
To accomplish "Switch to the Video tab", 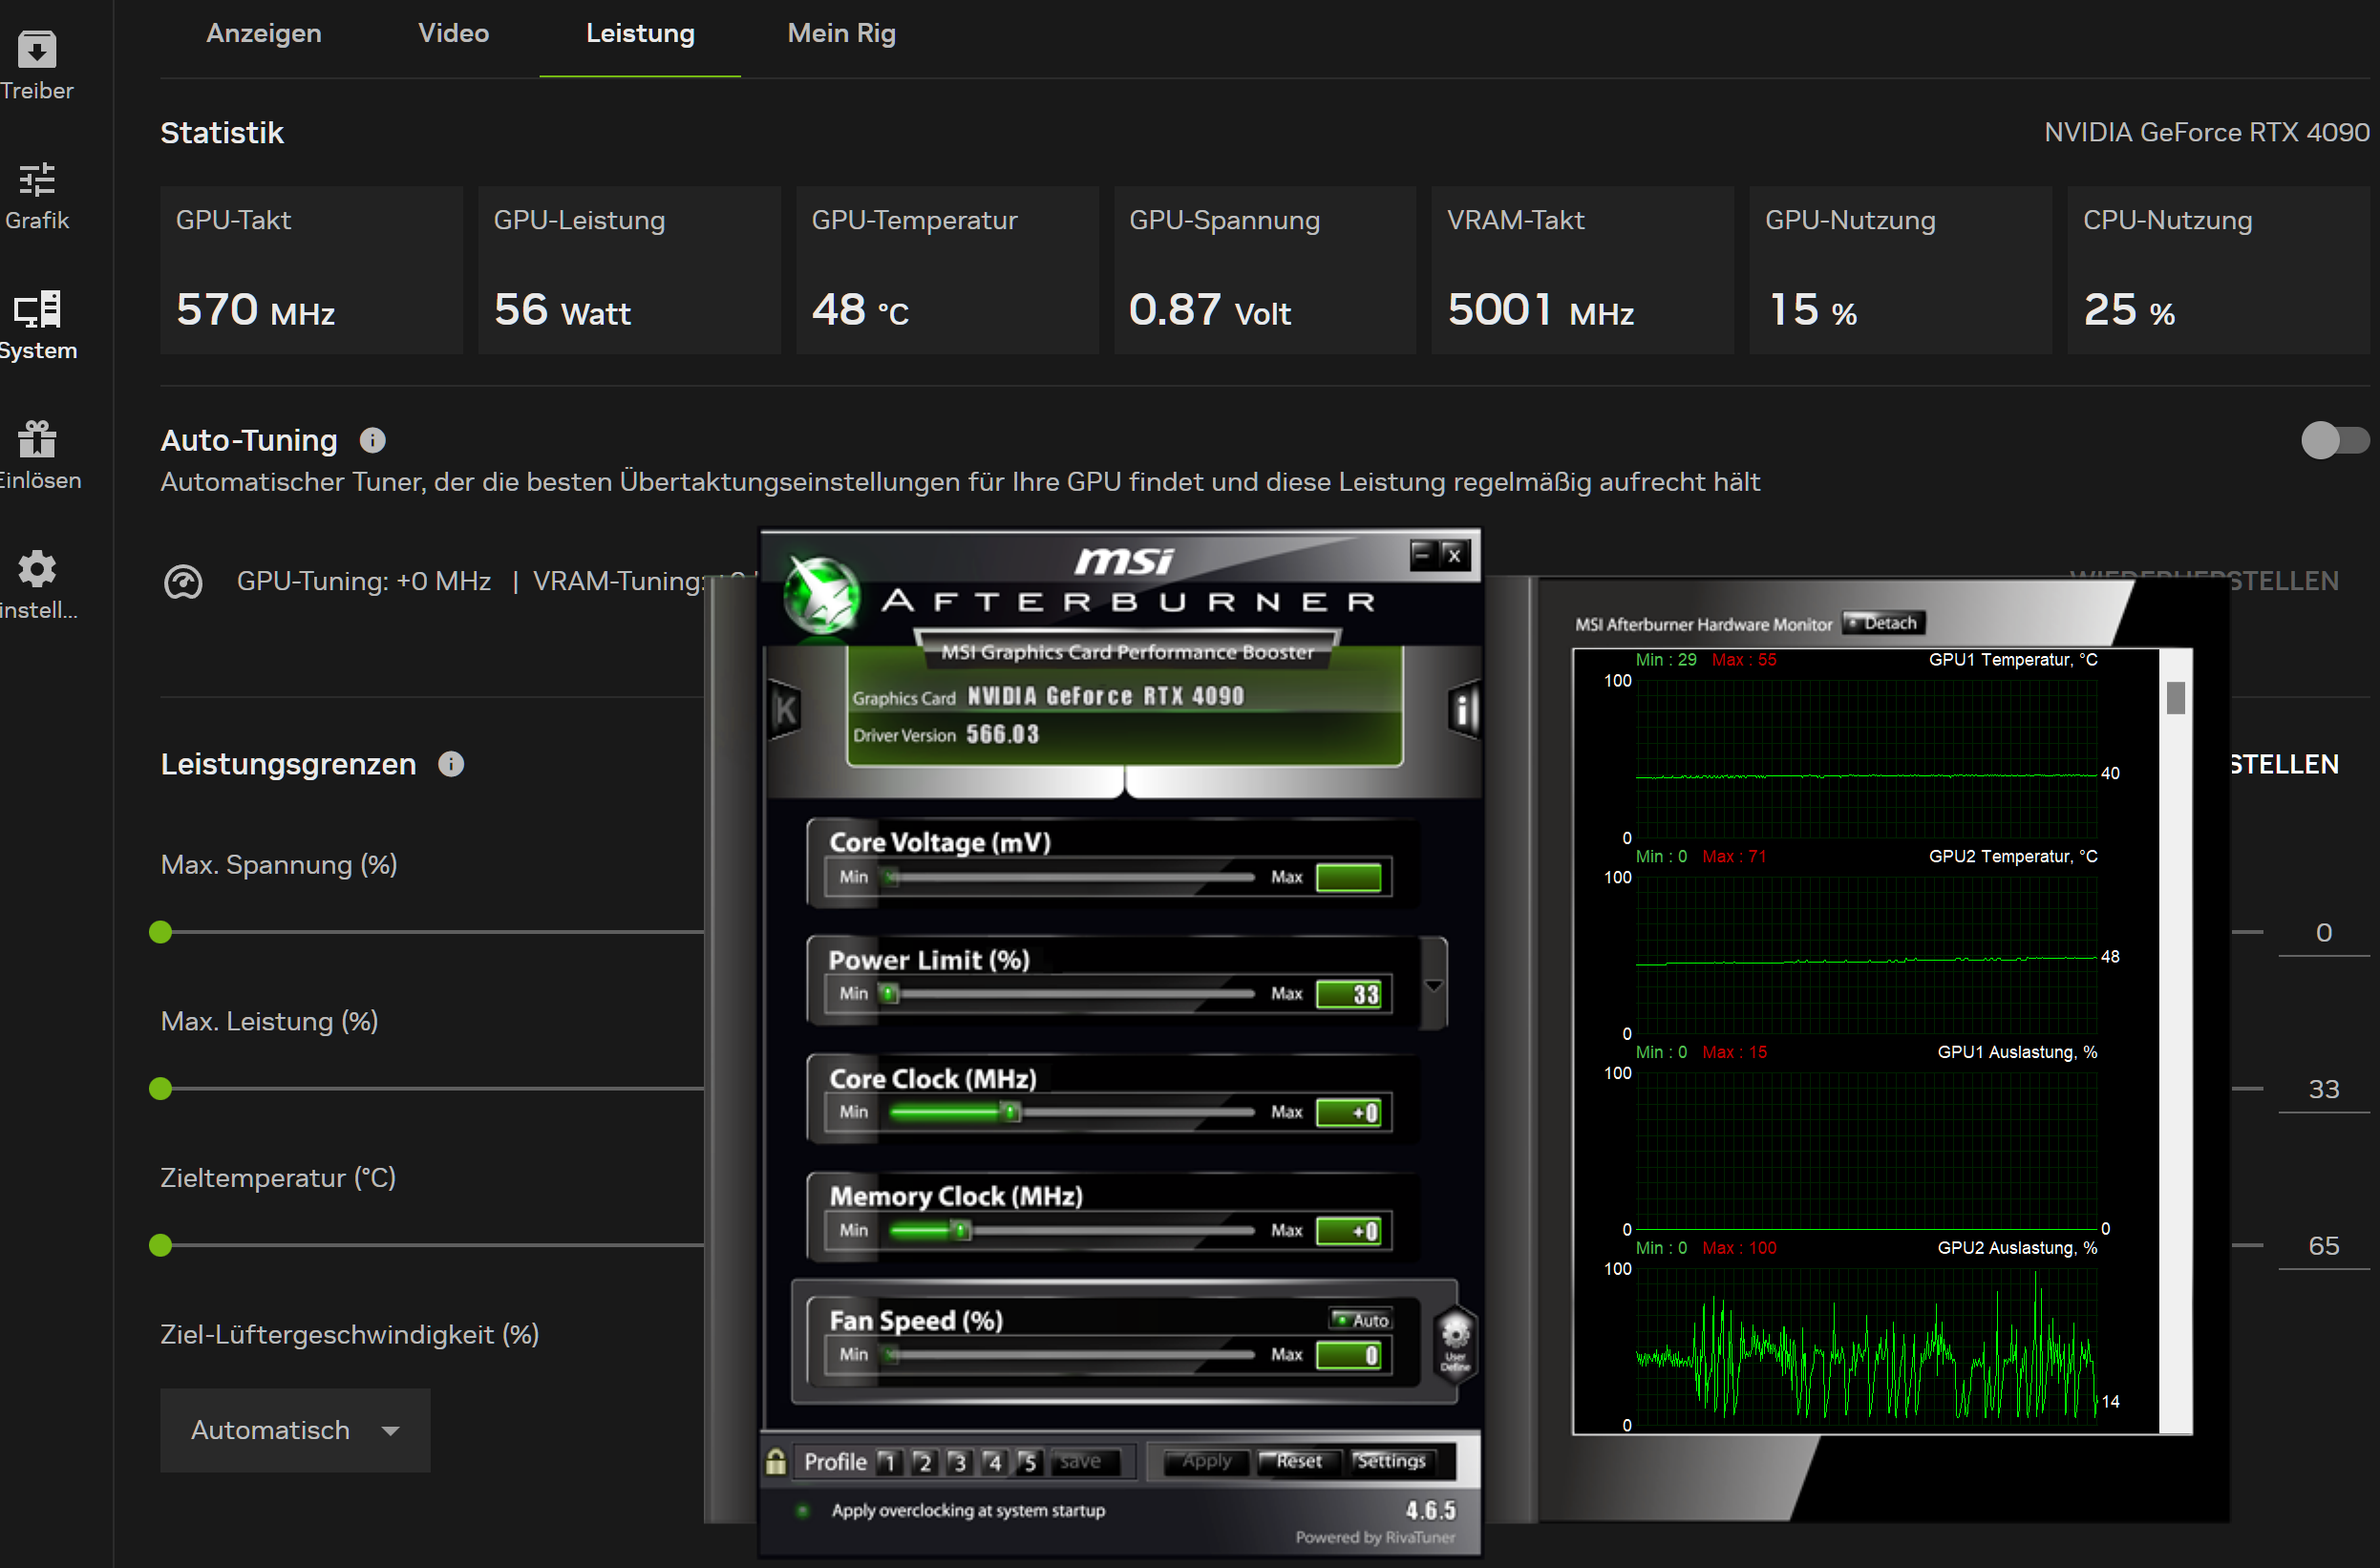I will [x=453, y=33].
